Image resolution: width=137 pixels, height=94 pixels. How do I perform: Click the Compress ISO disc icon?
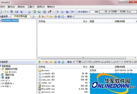point(39,12)
